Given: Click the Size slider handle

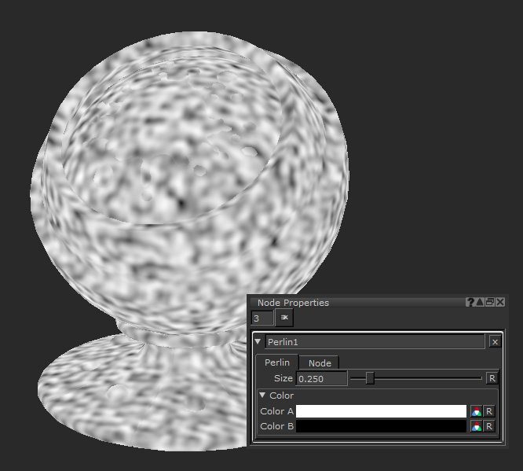Looking at the screenshot, I should tap(370, 378).
